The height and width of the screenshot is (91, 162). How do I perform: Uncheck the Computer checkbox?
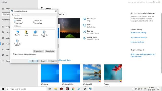pos(15,21)
